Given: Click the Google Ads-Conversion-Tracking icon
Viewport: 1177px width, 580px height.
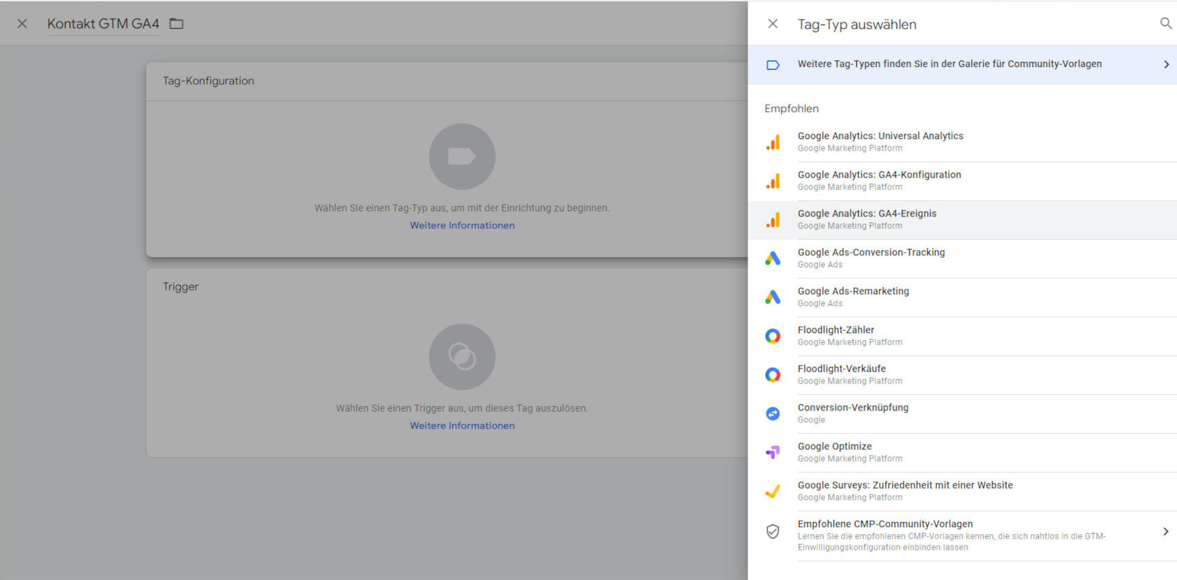Looking at the screenshot, I should click(x=773, y=258).
